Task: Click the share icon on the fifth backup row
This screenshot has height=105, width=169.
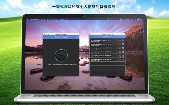Action: pos(120,56)
